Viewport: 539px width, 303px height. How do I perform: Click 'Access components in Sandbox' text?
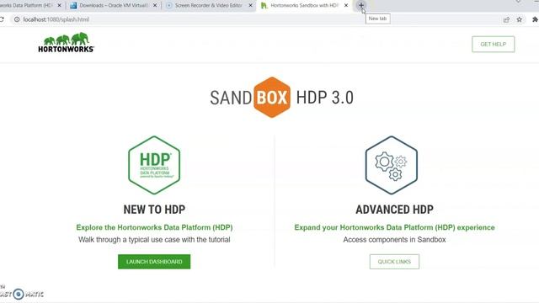click(x=394, y=240)
